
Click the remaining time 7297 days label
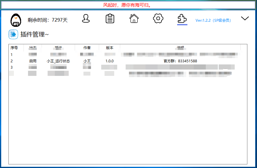click(x=48, y=20)
